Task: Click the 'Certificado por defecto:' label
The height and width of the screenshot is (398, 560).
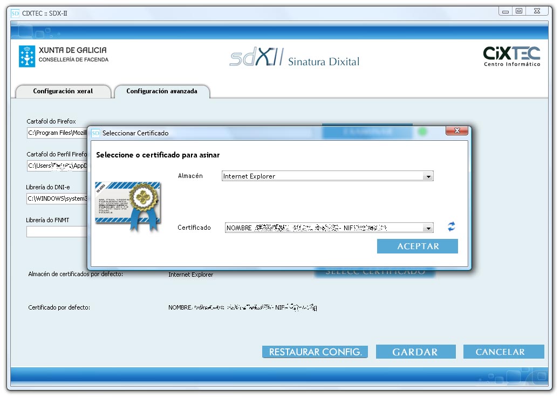Action: (x=59, y=307)
